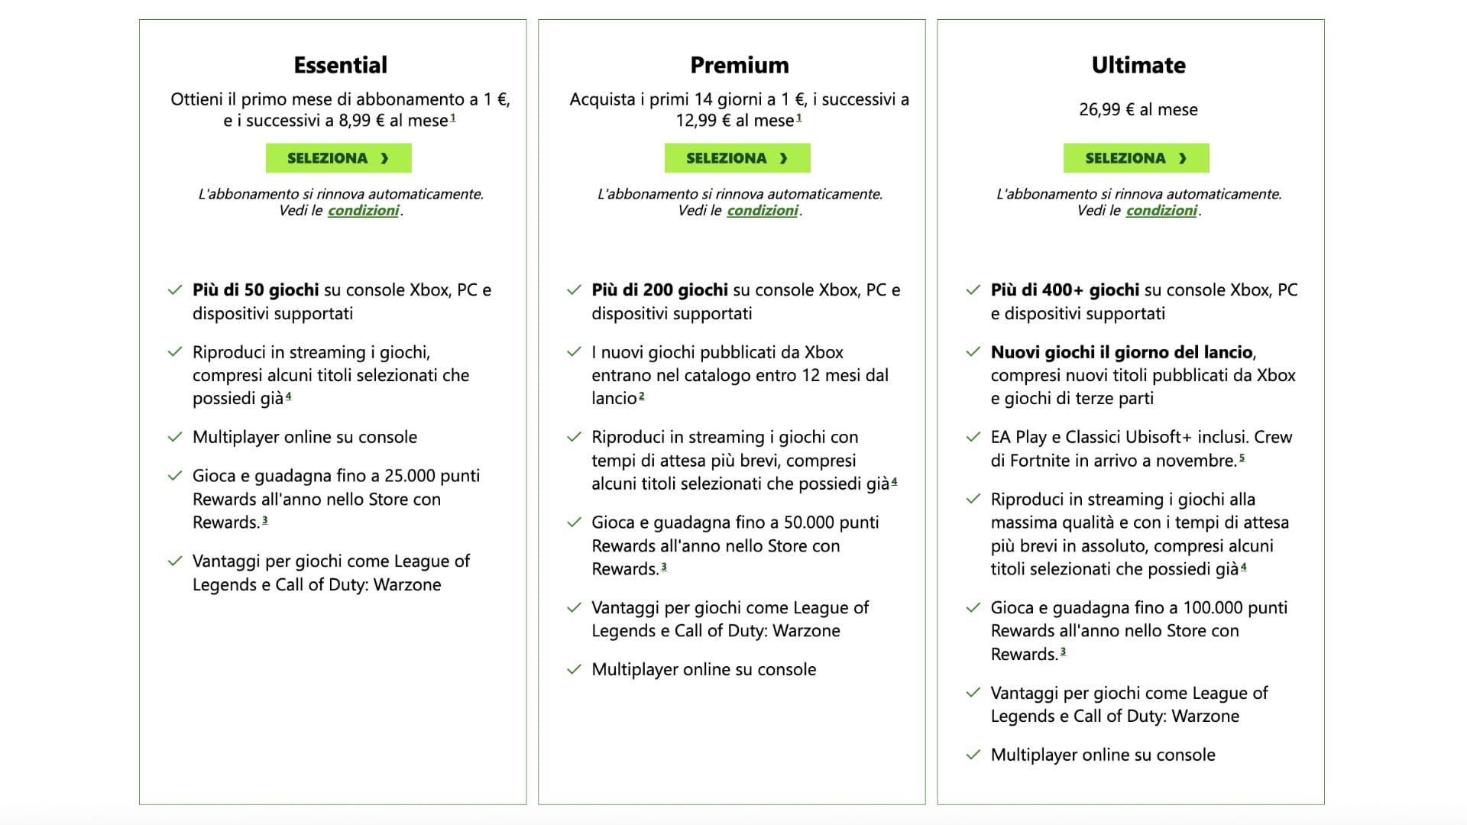Click footnote 1 beside Essential's 8,99 € price
The image size is (1467, 825).
click(453, 118)
